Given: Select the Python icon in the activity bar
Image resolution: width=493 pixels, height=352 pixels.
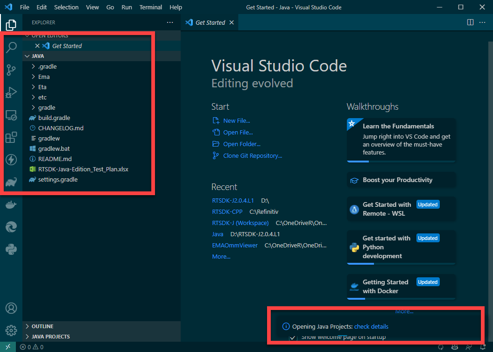Looking at the screenshot, I should tap(11, 249).
